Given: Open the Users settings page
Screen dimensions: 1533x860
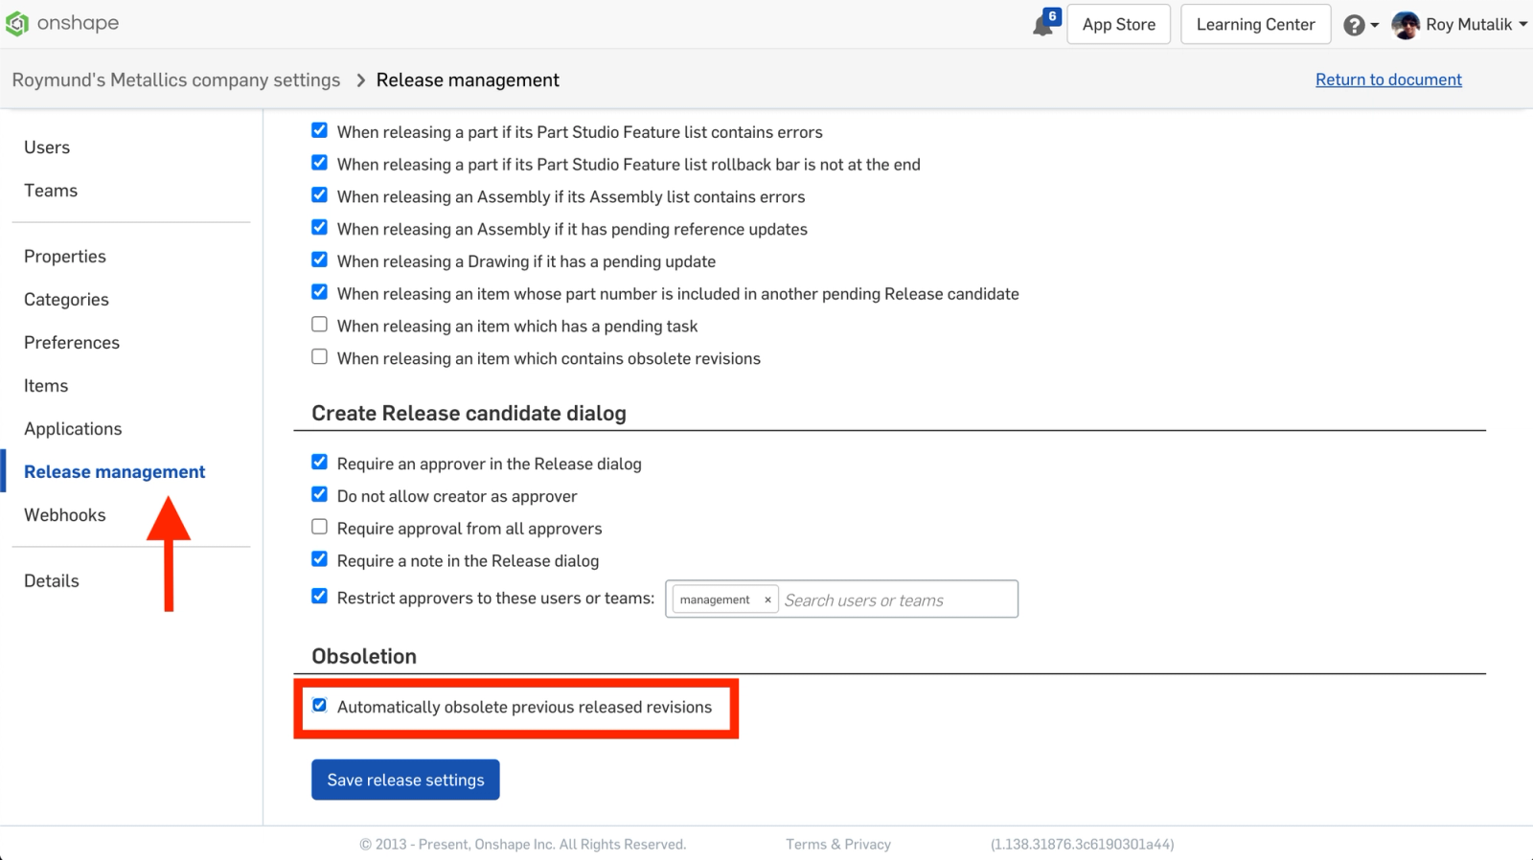Looking at the screenshot, I should point(47,147).
